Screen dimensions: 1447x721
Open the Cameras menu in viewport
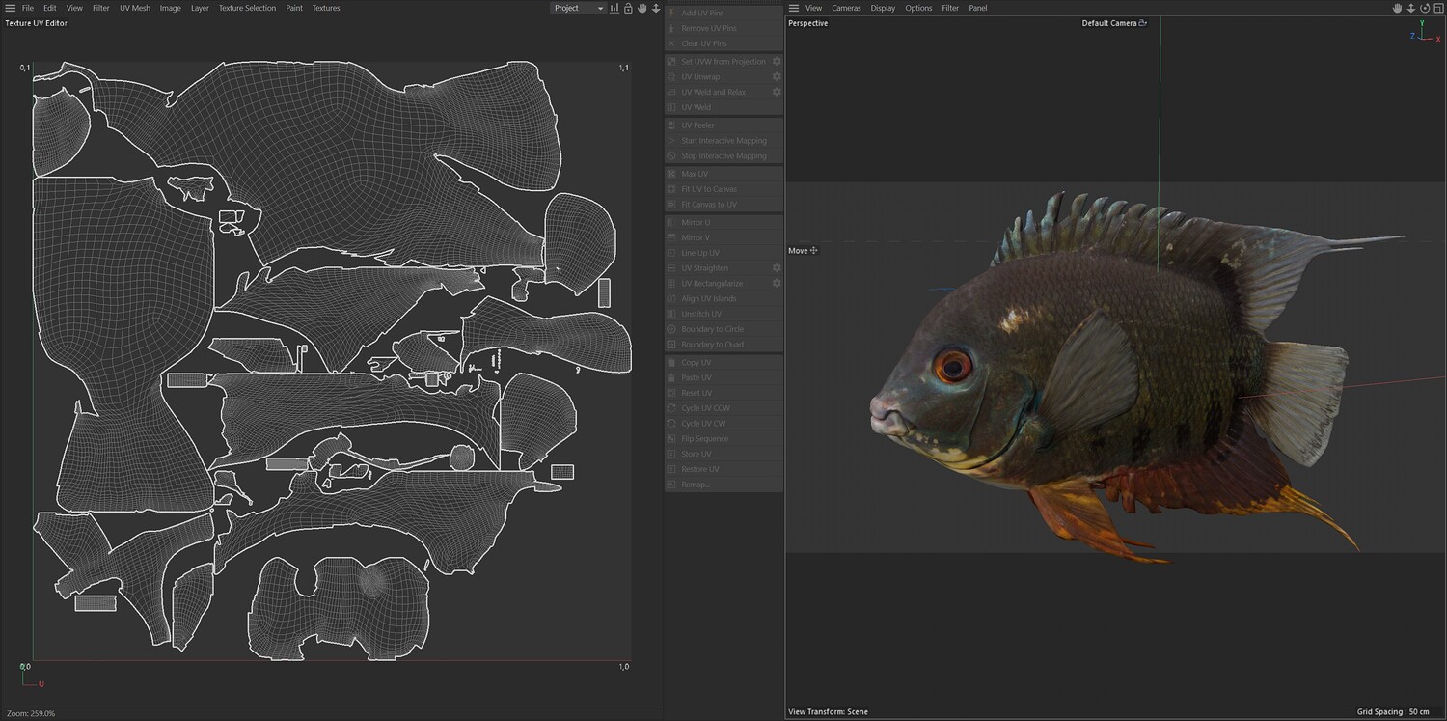(x=846, y=8)
